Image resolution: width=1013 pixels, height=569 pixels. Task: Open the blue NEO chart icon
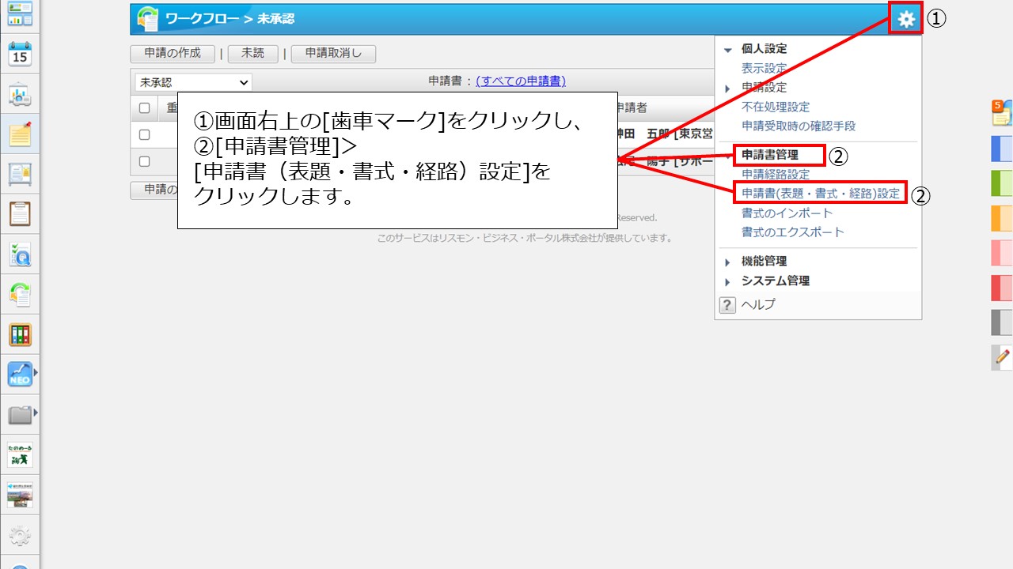click(20, 374)
